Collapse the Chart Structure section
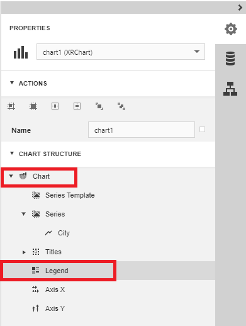The width and height of the screenshot is (246, 326). click(x=12, y=154)
